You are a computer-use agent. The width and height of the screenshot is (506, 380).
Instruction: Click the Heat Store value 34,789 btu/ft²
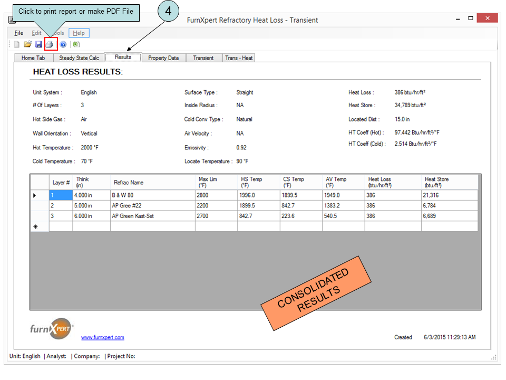(x=410, y=105)
